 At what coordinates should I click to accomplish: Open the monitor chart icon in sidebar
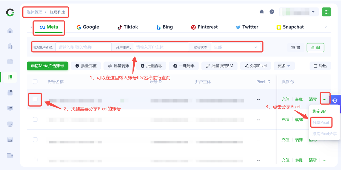click(10, 108)
